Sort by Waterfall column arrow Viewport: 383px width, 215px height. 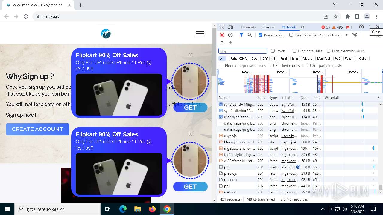tap(378, 98)
